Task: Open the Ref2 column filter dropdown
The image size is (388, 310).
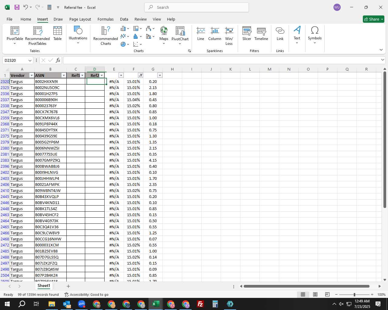Action: pos(102,75)
